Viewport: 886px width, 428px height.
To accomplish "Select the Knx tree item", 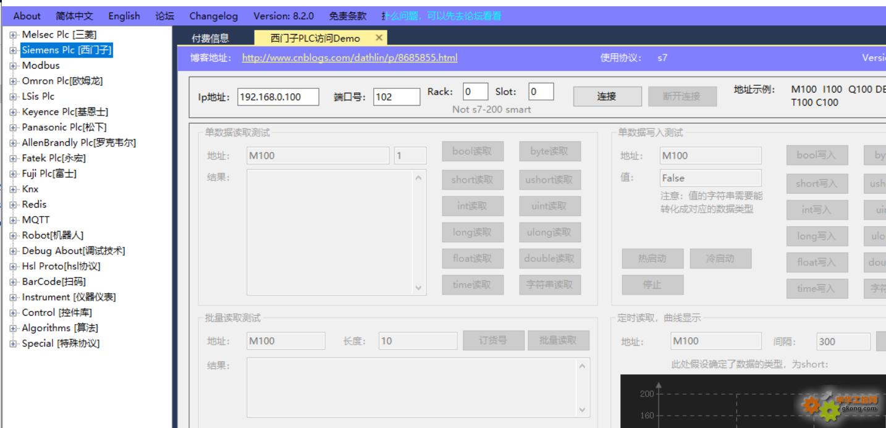I will tap(30, 189).
